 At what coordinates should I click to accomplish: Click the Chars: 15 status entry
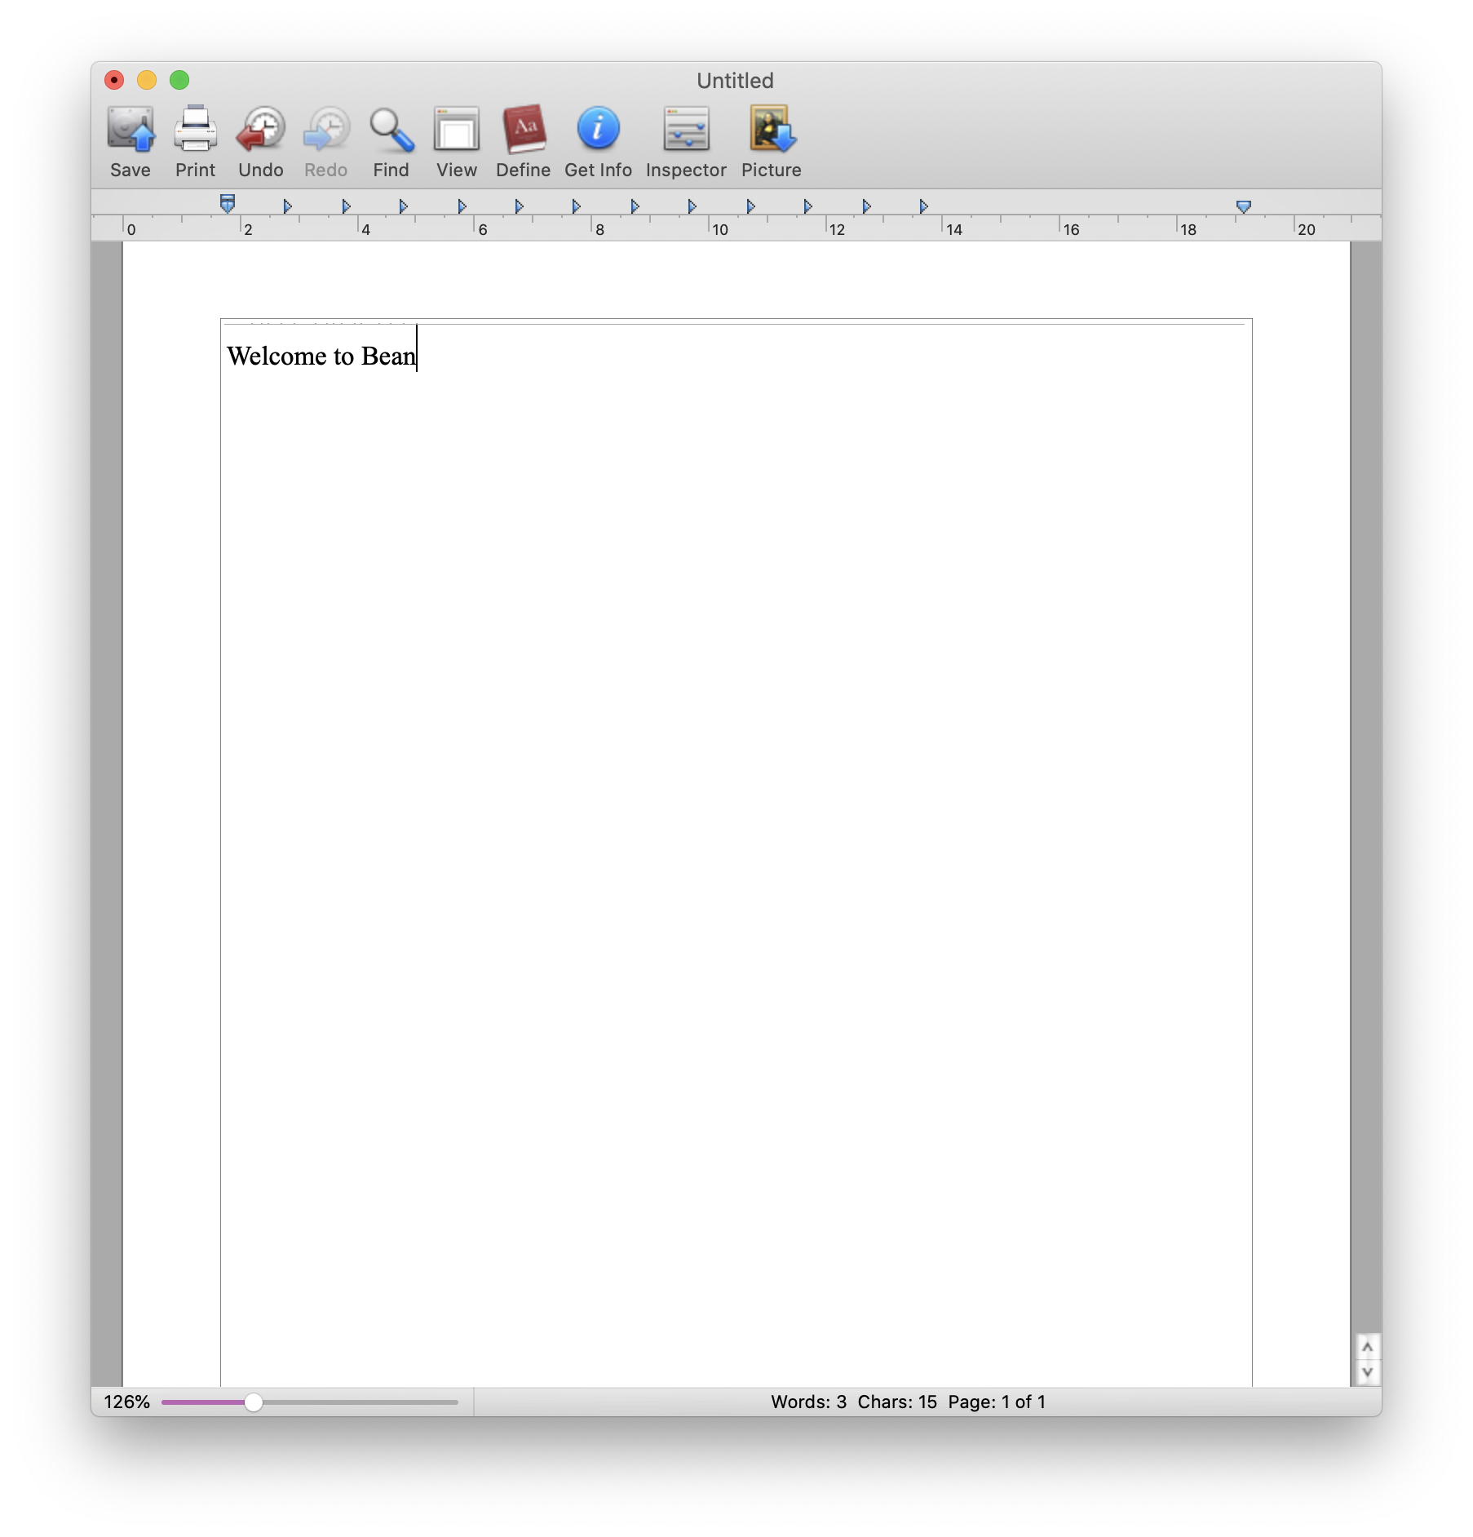pyautogui.click(x=897, y=1402)
